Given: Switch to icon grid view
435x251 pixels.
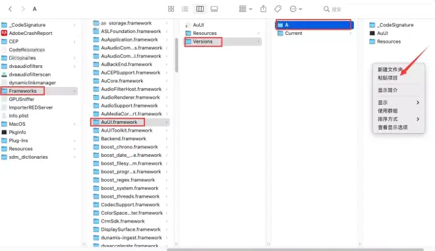Looking at the screenshot, I should point(171,9).
